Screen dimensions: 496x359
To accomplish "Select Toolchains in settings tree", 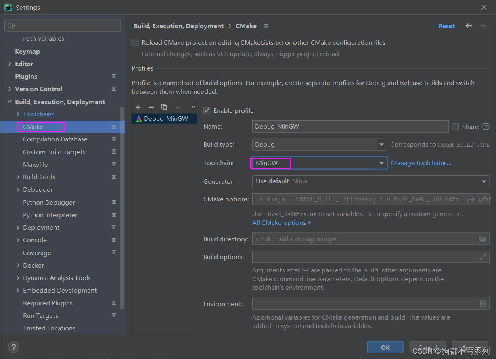I will pyautogui.click(x=39, y=114).
